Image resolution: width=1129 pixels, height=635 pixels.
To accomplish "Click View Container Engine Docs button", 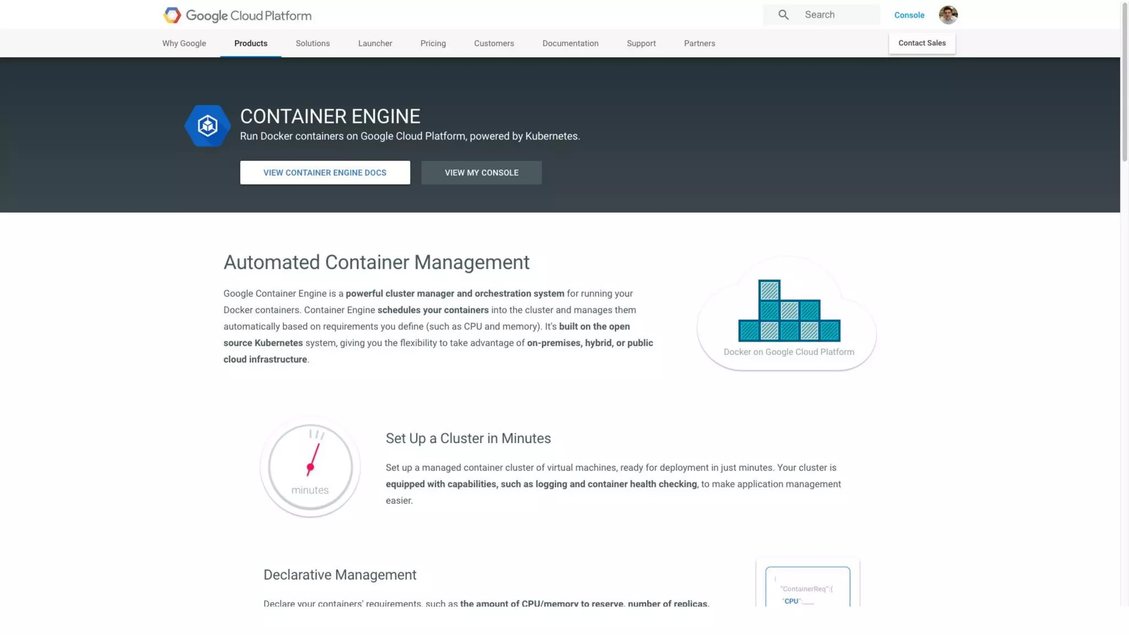I will (325, 173).
